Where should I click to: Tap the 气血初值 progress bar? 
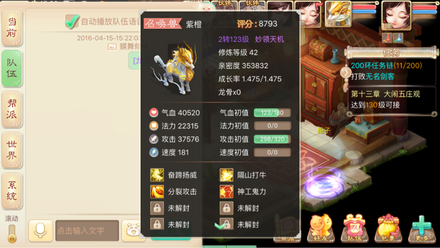[x=272, y=113]
